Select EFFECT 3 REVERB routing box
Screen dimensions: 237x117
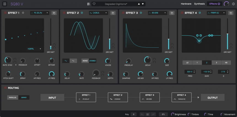150,97
